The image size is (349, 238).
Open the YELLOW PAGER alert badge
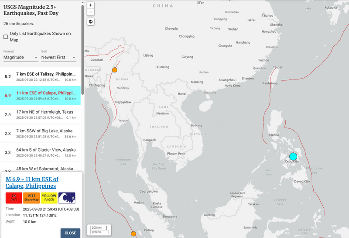pos(49,198)
